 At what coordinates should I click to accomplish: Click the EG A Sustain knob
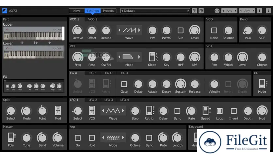tap(181, 84)
